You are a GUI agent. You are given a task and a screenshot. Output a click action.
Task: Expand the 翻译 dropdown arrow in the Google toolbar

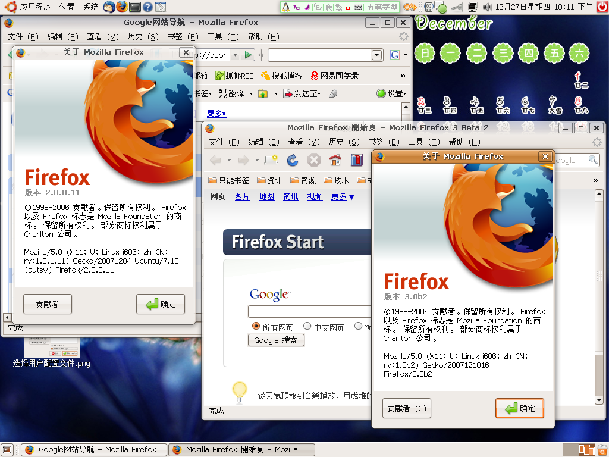tap(251, 93)
